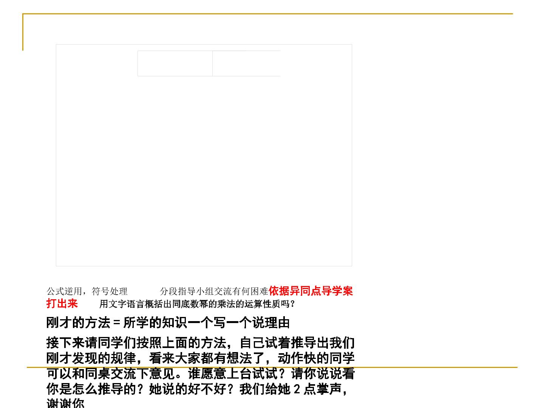Click the left empty table cell
This screenshot has width=544, height=408.
(175, 63)
